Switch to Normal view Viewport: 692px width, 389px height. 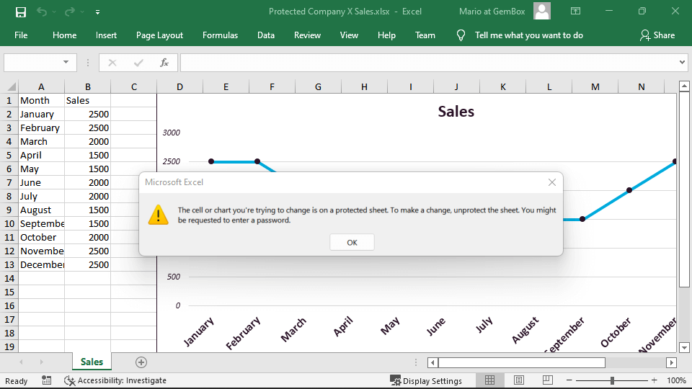pos(489,380)
